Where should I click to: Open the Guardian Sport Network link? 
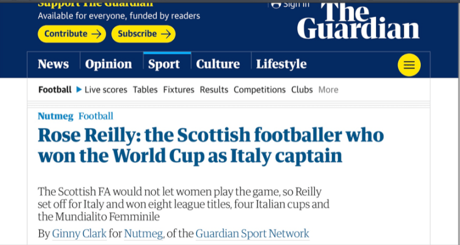pos(253,233)
